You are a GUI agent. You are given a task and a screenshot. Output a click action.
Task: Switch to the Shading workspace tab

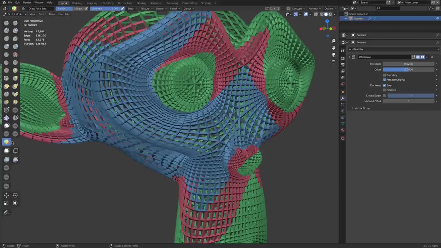[141, 3]
